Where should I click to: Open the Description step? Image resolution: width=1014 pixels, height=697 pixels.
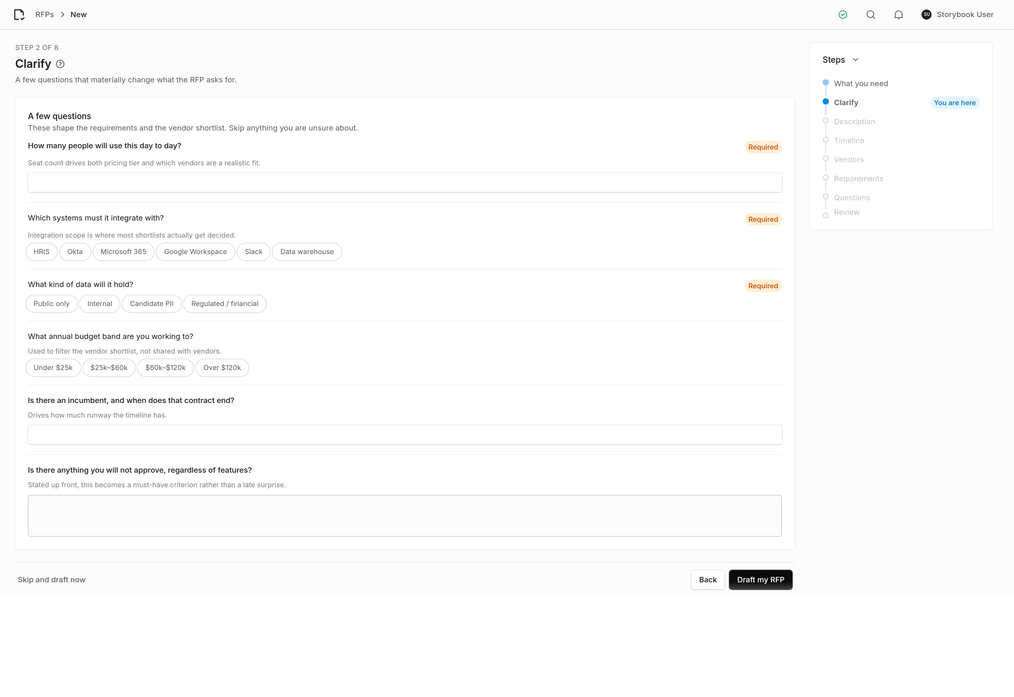click(854, 121)
